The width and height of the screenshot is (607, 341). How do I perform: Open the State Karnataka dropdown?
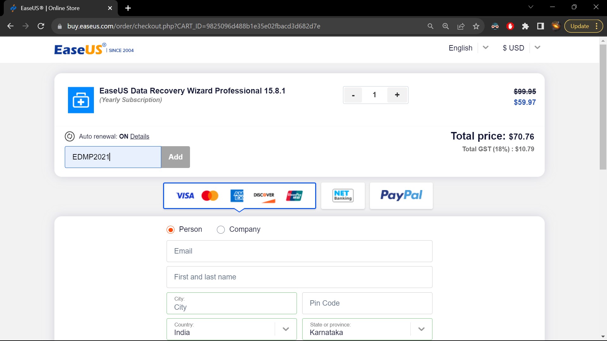[x=367, y=329]
